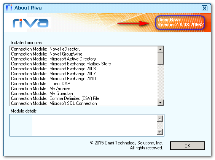Screen dimensions: 215x160
Task: Click the installed modules scrollbar thumb
Action: click(x=160, y=59)
